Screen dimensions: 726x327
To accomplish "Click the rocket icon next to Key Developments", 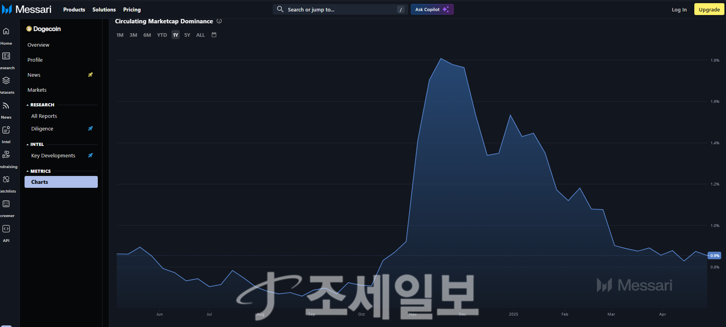I will pyautogui.click(x=90, y=155).
